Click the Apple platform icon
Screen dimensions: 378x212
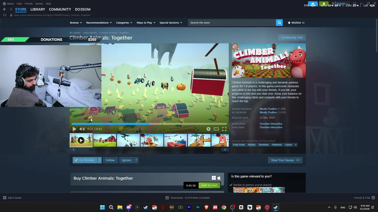[x=219, y=178]
